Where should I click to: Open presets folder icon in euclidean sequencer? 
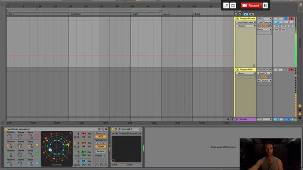[97, 165]
